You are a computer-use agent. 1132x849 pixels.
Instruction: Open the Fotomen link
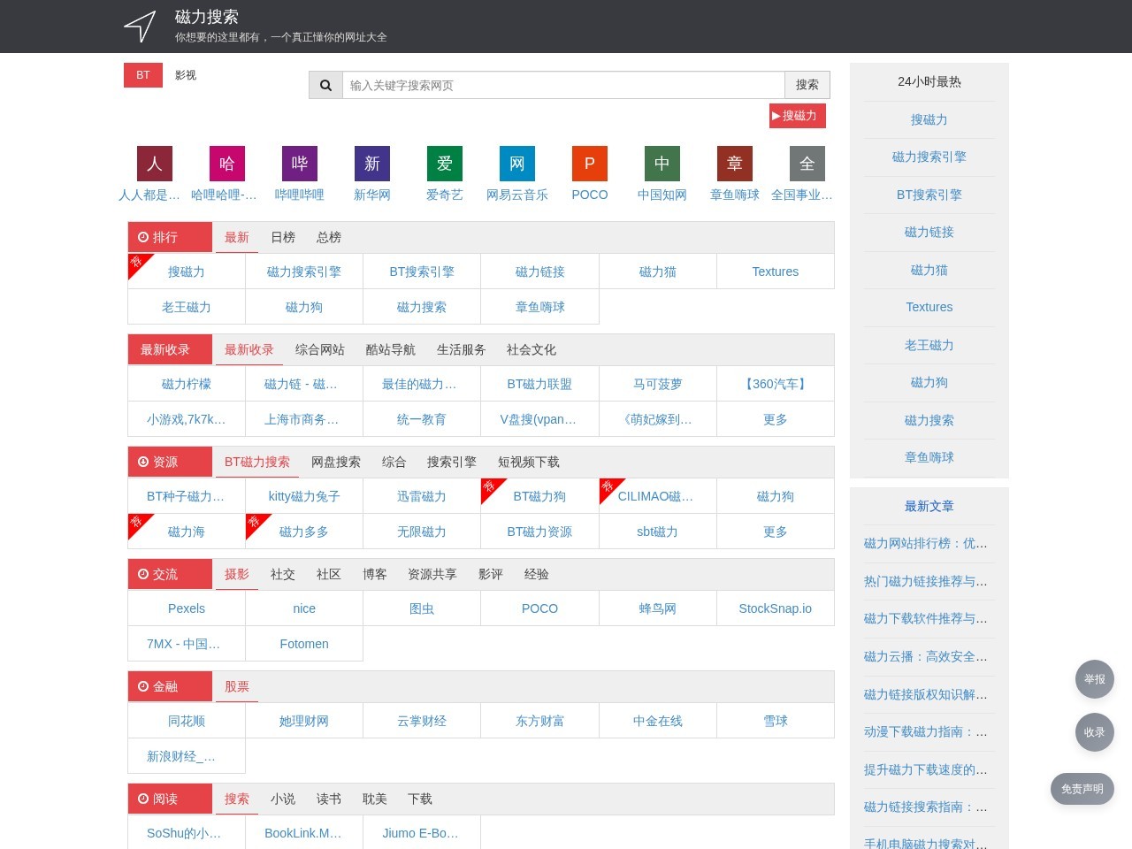tap(304, 644)
